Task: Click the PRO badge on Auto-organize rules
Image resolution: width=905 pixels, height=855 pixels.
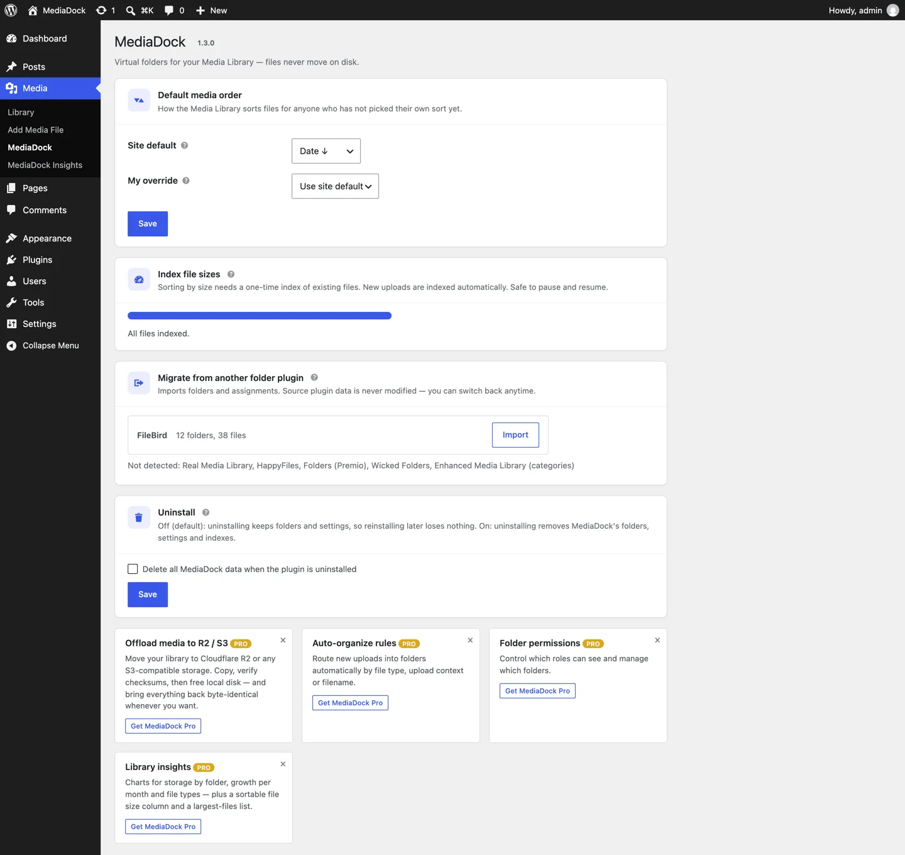Action: point(409,644)
